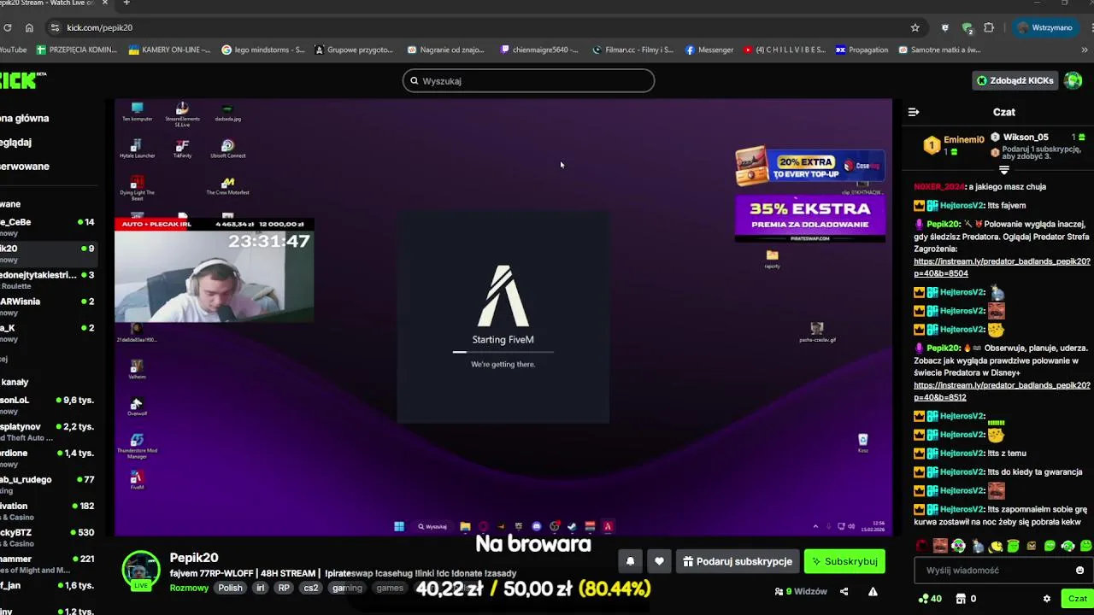Image resolution: width=1094 pixels, height=615 pixels.
Task: Click the kick.com/pepik20 address bar
Action: pos(479,27)
